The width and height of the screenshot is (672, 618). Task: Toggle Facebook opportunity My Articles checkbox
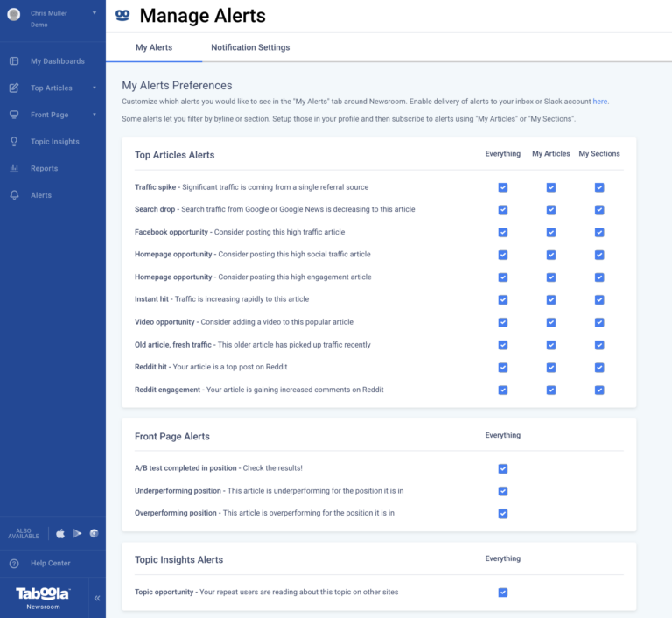[551, 233]
